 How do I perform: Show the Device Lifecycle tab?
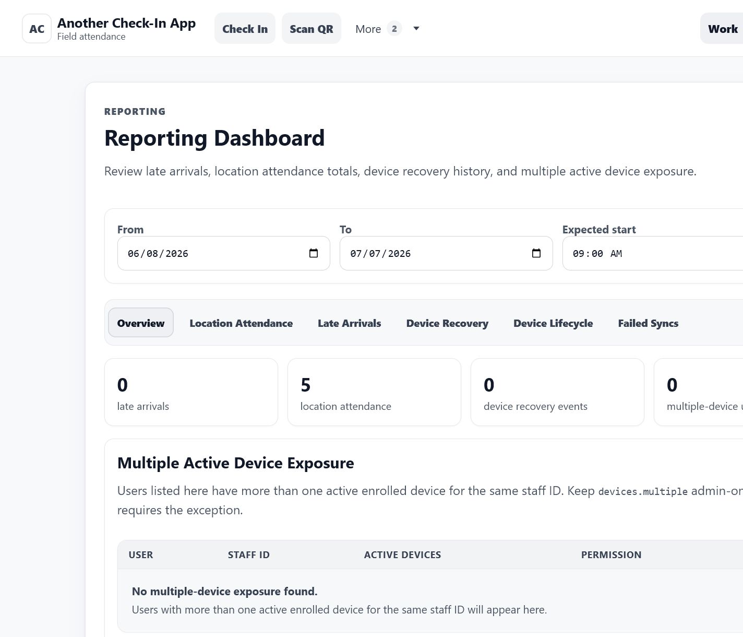click(553, 323)
